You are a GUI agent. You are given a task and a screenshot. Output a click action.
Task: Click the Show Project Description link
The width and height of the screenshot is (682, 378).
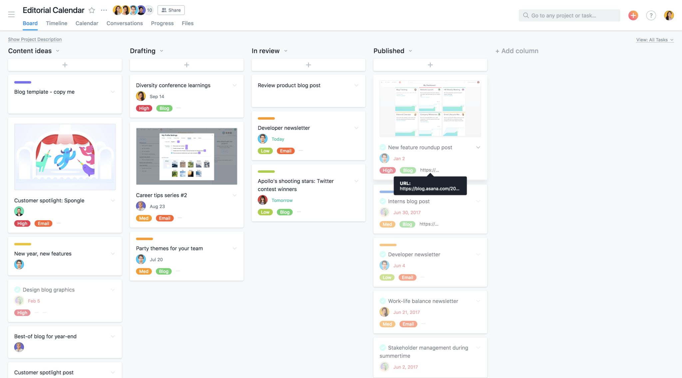tap(35, 39)
